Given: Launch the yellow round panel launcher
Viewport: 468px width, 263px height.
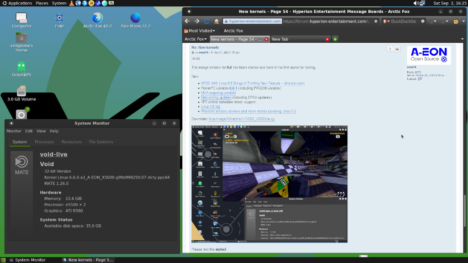Looking at the screenshot, I should [91, 3].
